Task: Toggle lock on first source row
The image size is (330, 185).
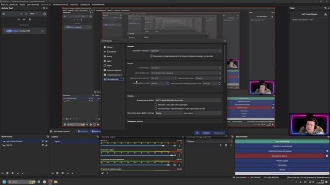Action: pos(46,141)
